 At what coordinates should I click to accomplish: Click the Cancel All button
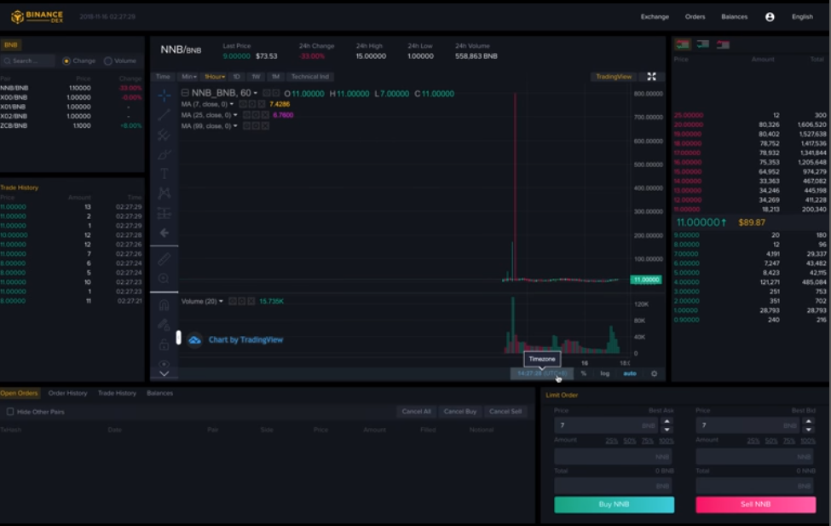[416, 412]
